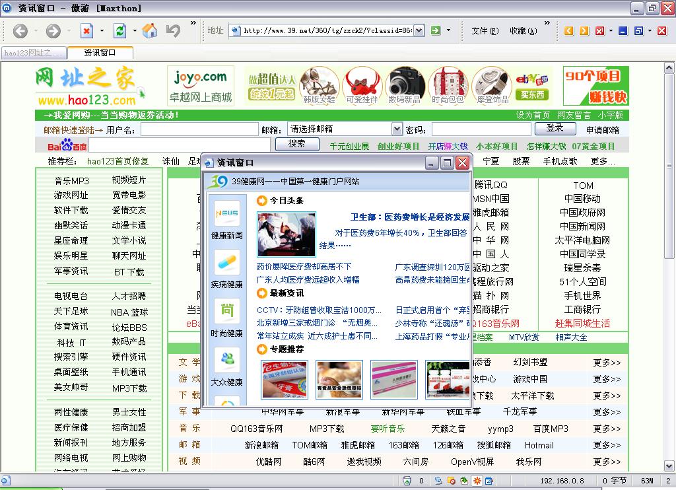Viewport: 676px width, 490px height.
Task: Click the Back navigation arrow
Action: click(x=20, y=30)
